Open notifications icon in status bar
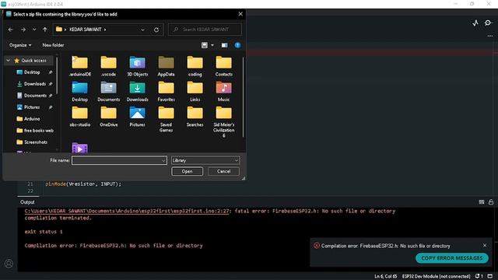Screen dimensions: 498x280 pos(479,276)
